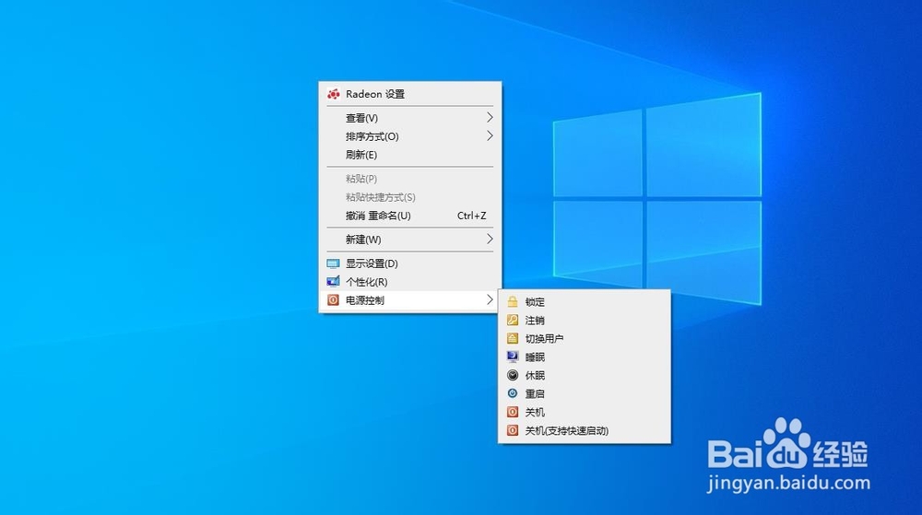Screen dimensions: 922x515
Task: Click the blue restart icon for 重启
Action: 513,393
